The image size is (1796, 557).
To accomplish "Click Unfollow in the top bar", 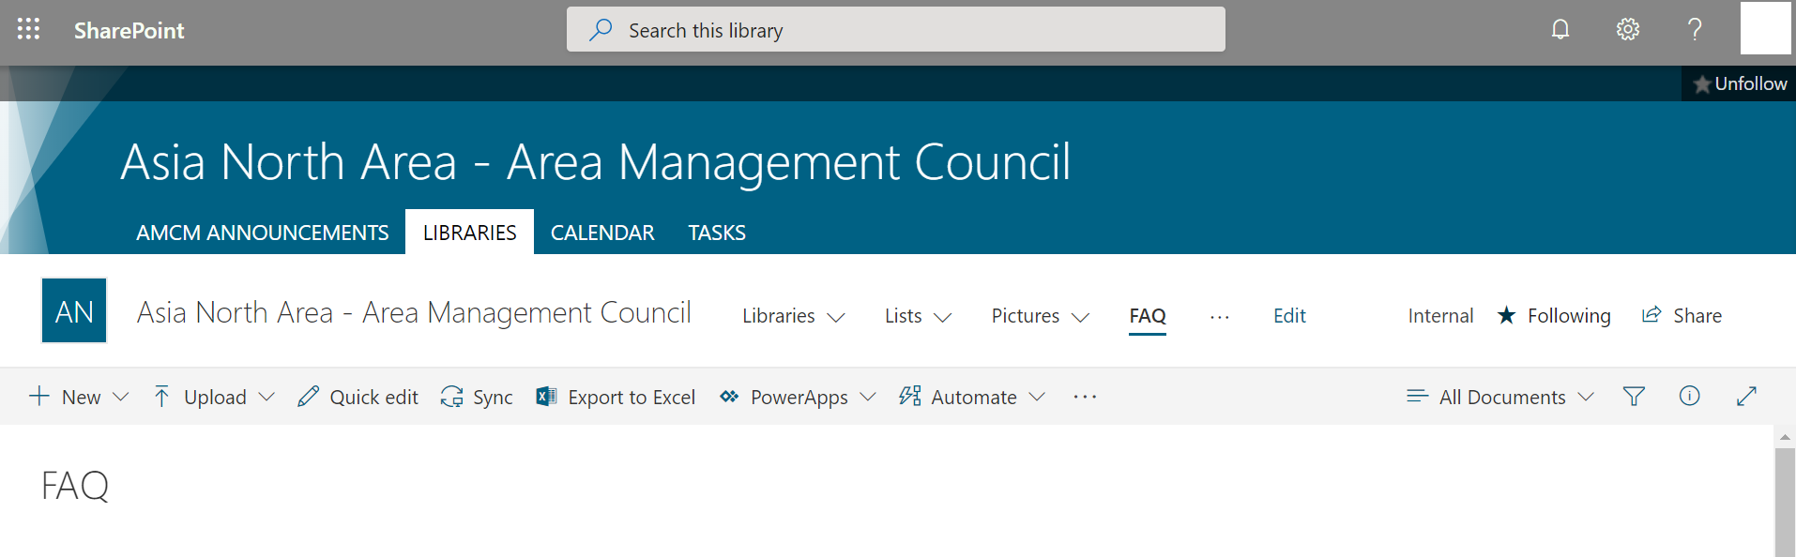I will 1741,84.
